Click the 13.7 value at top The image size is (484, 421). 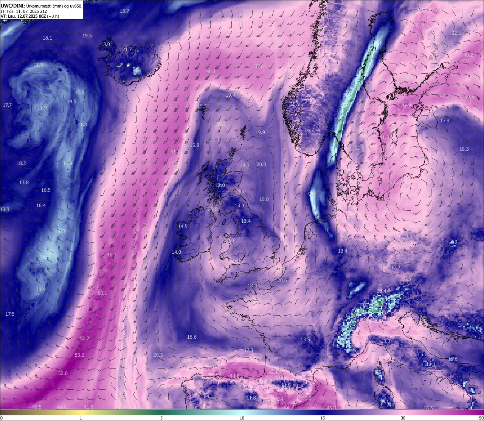tap(124, 11)
